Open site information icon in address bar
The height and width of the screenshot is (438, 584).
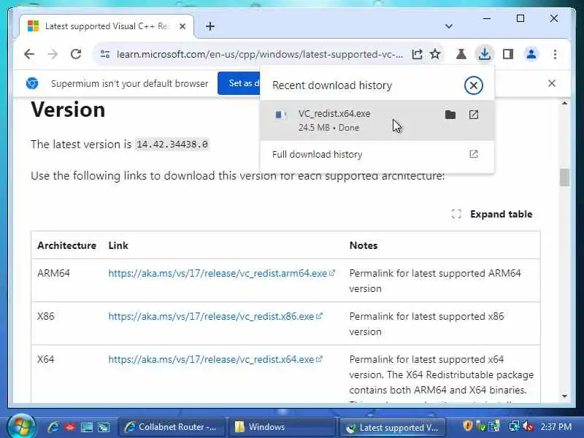[x=105, y=54]
